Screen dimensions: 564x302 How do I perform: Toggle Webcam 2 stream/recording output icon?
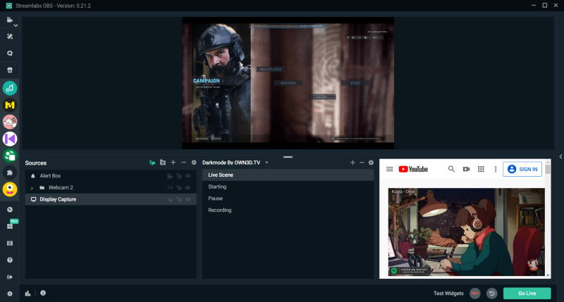(170, 187)
